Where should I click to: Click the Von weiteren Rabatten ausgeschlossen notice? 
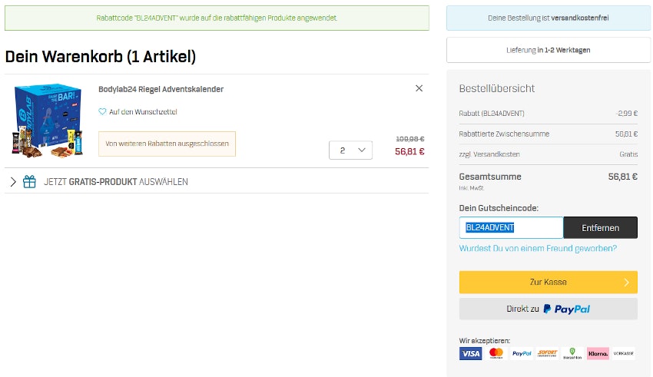[x=167, y=144]
